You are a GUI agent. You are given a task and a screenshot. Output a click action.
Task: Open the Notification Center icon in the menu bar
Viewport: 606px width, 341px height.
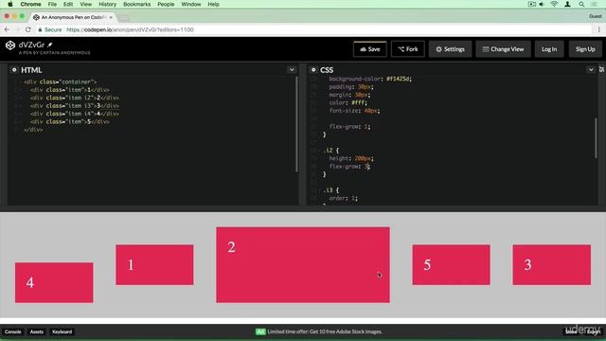tap(595, 4)
